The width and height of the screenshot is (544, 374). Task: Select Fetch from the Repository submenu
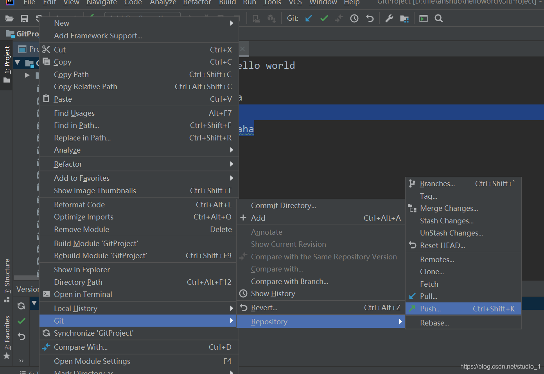point(463,284)
